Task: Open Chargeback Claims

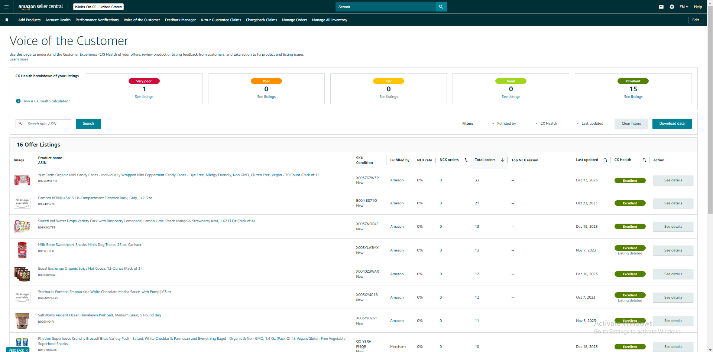Action: point(262,20)
